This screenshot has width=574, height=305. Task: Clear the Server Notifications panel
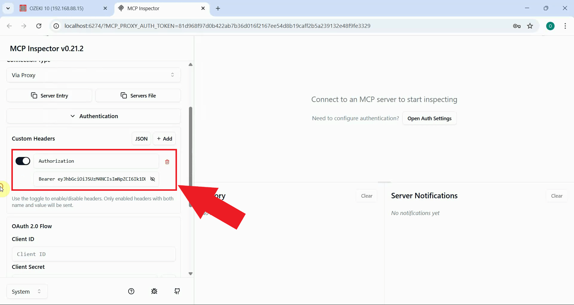pos(556,196)
